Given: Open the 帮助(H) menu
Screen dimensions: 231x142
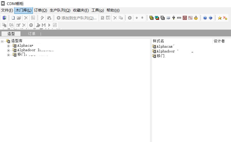Looking at the screenshot, I should (113, 10).
